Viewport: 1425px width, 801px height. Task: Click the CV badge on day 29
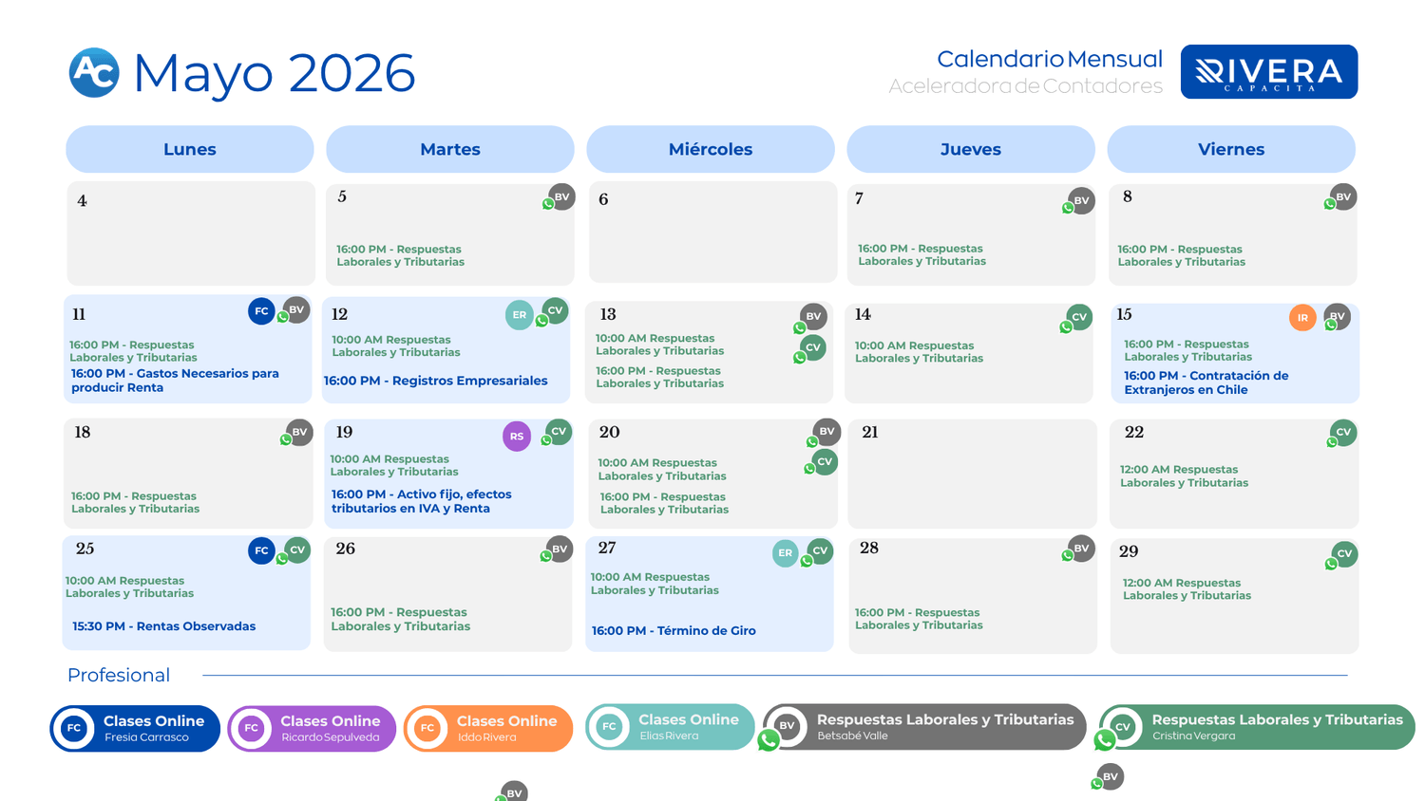point(1344,553)
